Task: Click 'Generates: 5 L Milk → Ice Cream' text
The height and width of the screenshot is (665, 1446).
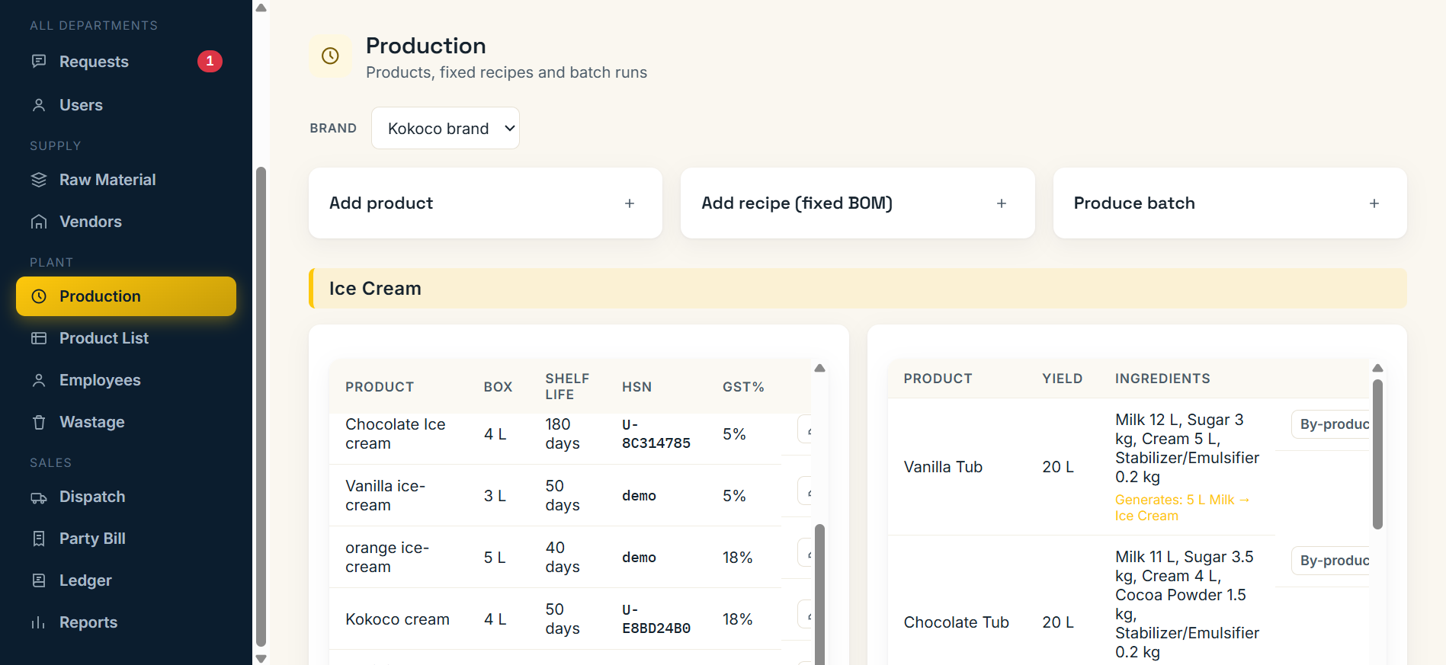Action: point(1182,507)
